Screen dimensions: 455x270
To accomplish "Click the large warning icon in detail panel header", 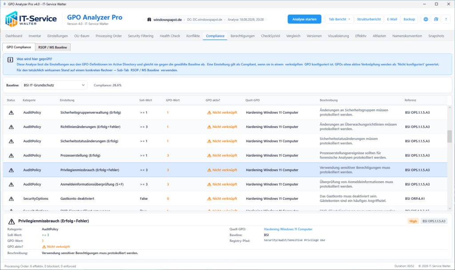I will point(11,221).
